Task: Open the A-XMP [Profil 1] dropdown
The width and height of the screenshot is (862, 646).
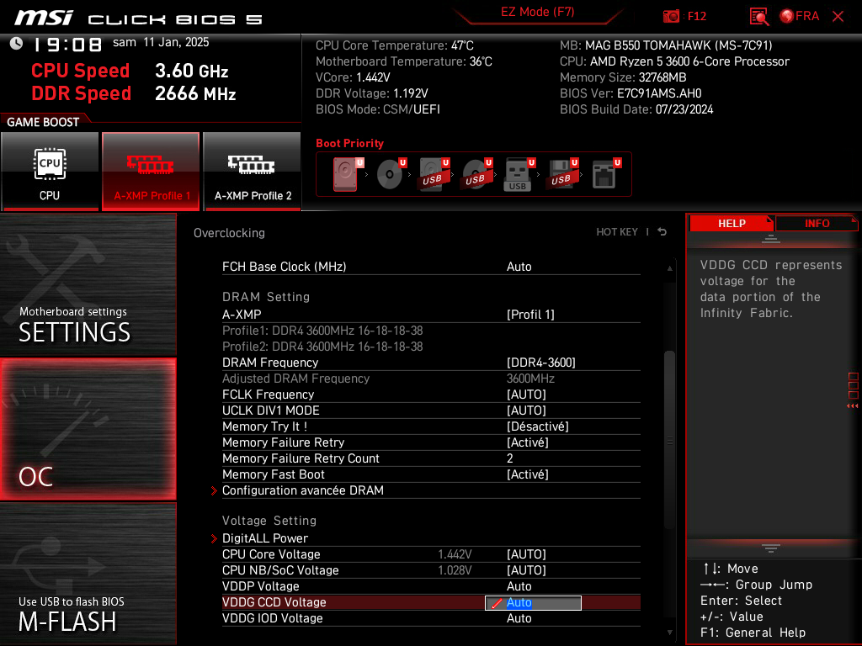Action: (x=530, y=315)
